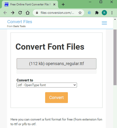Expand the Convert to format dropdown
117x128 pixels.
click(47, 85)
